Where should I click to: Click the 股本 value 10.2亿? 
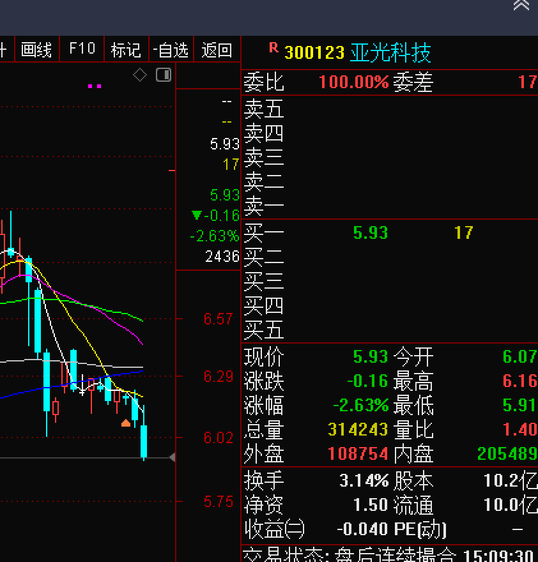(x=511, y=481)
